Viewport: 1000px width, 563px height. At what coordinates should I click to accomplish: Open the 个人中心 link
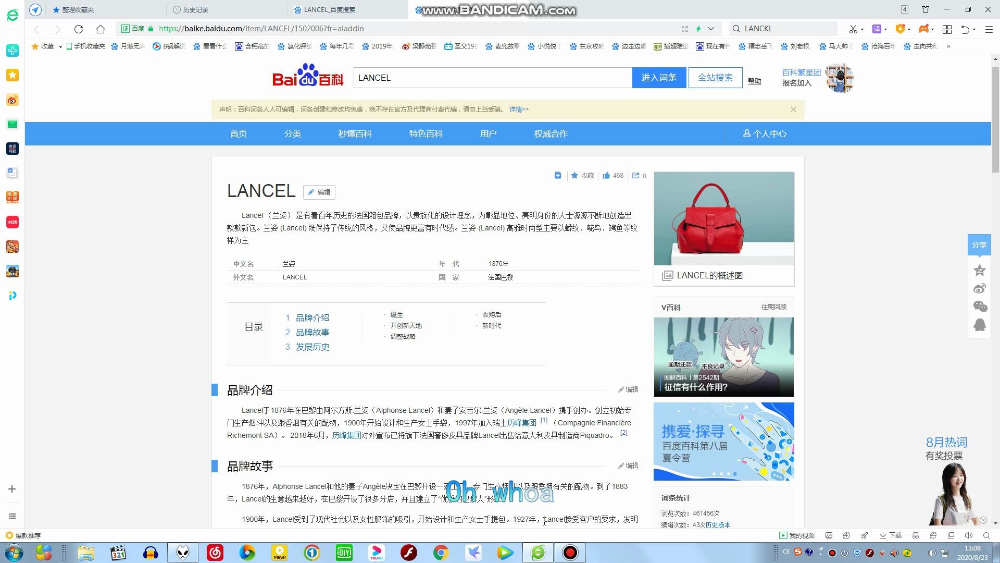pyautogui.click(x=765, y=133)
